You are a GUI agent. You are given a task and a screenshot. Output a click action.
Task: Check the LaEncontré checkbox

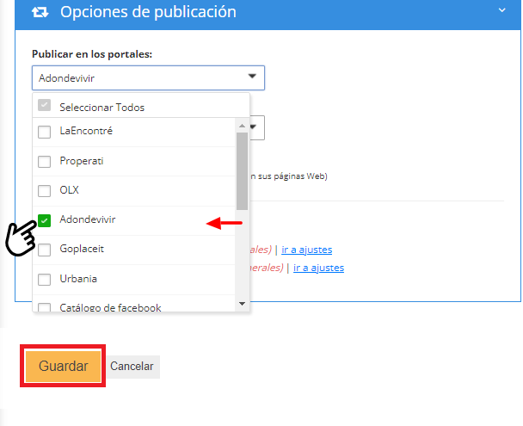[45, 132]
